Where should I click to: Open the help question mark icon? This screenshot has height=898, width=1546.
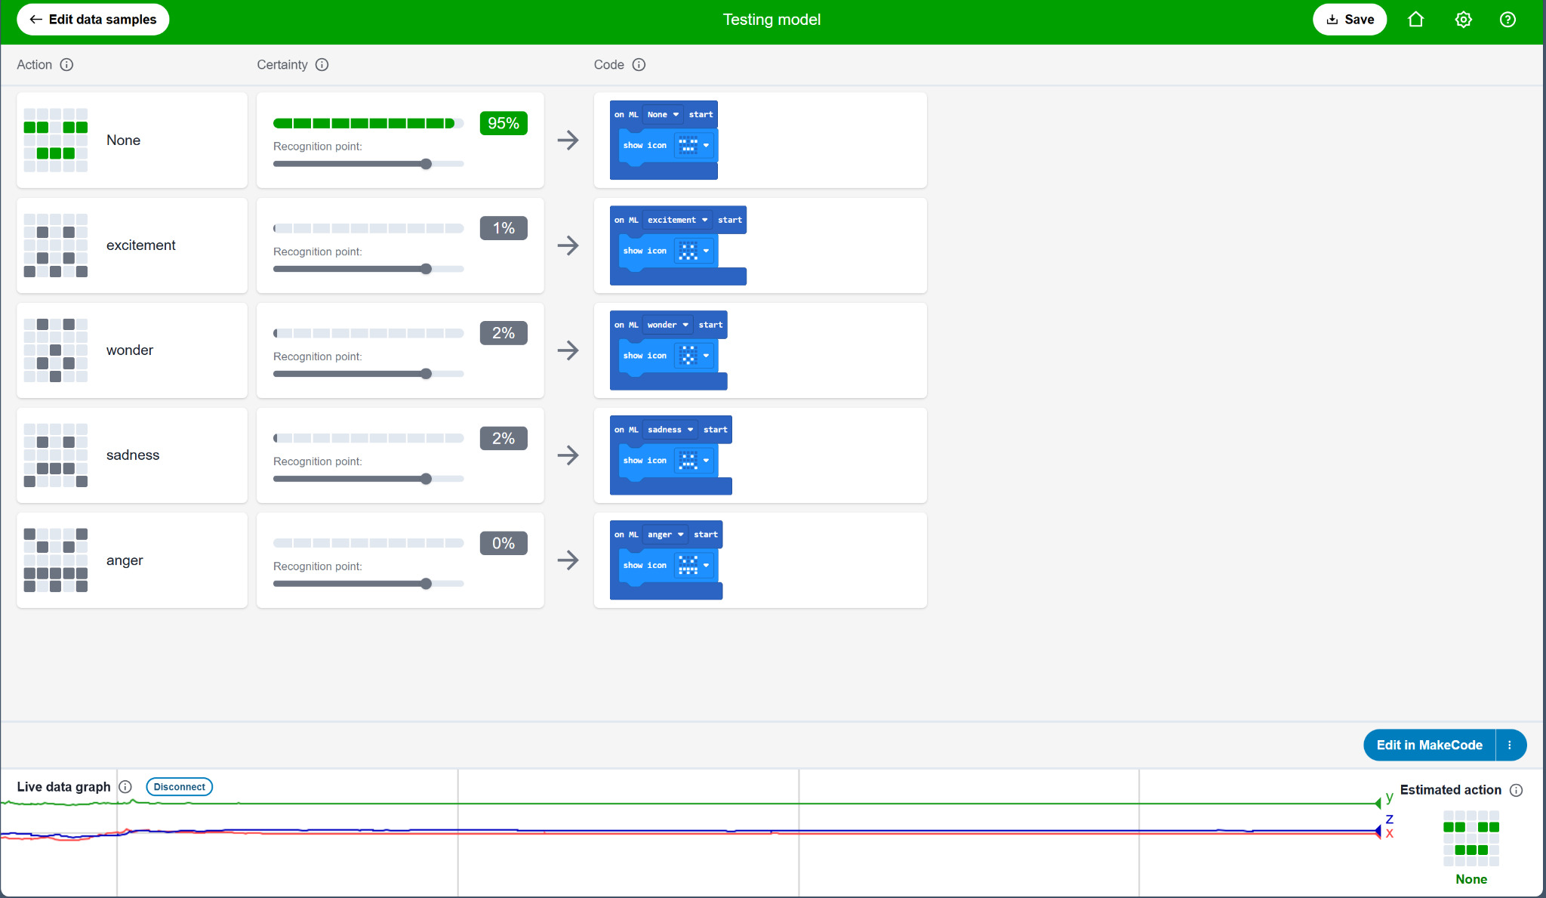pyautogui.click(x=1508, y=20)
